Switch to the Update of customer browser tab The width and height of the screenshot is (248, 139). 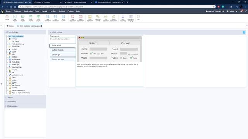(x=43, y=2)
